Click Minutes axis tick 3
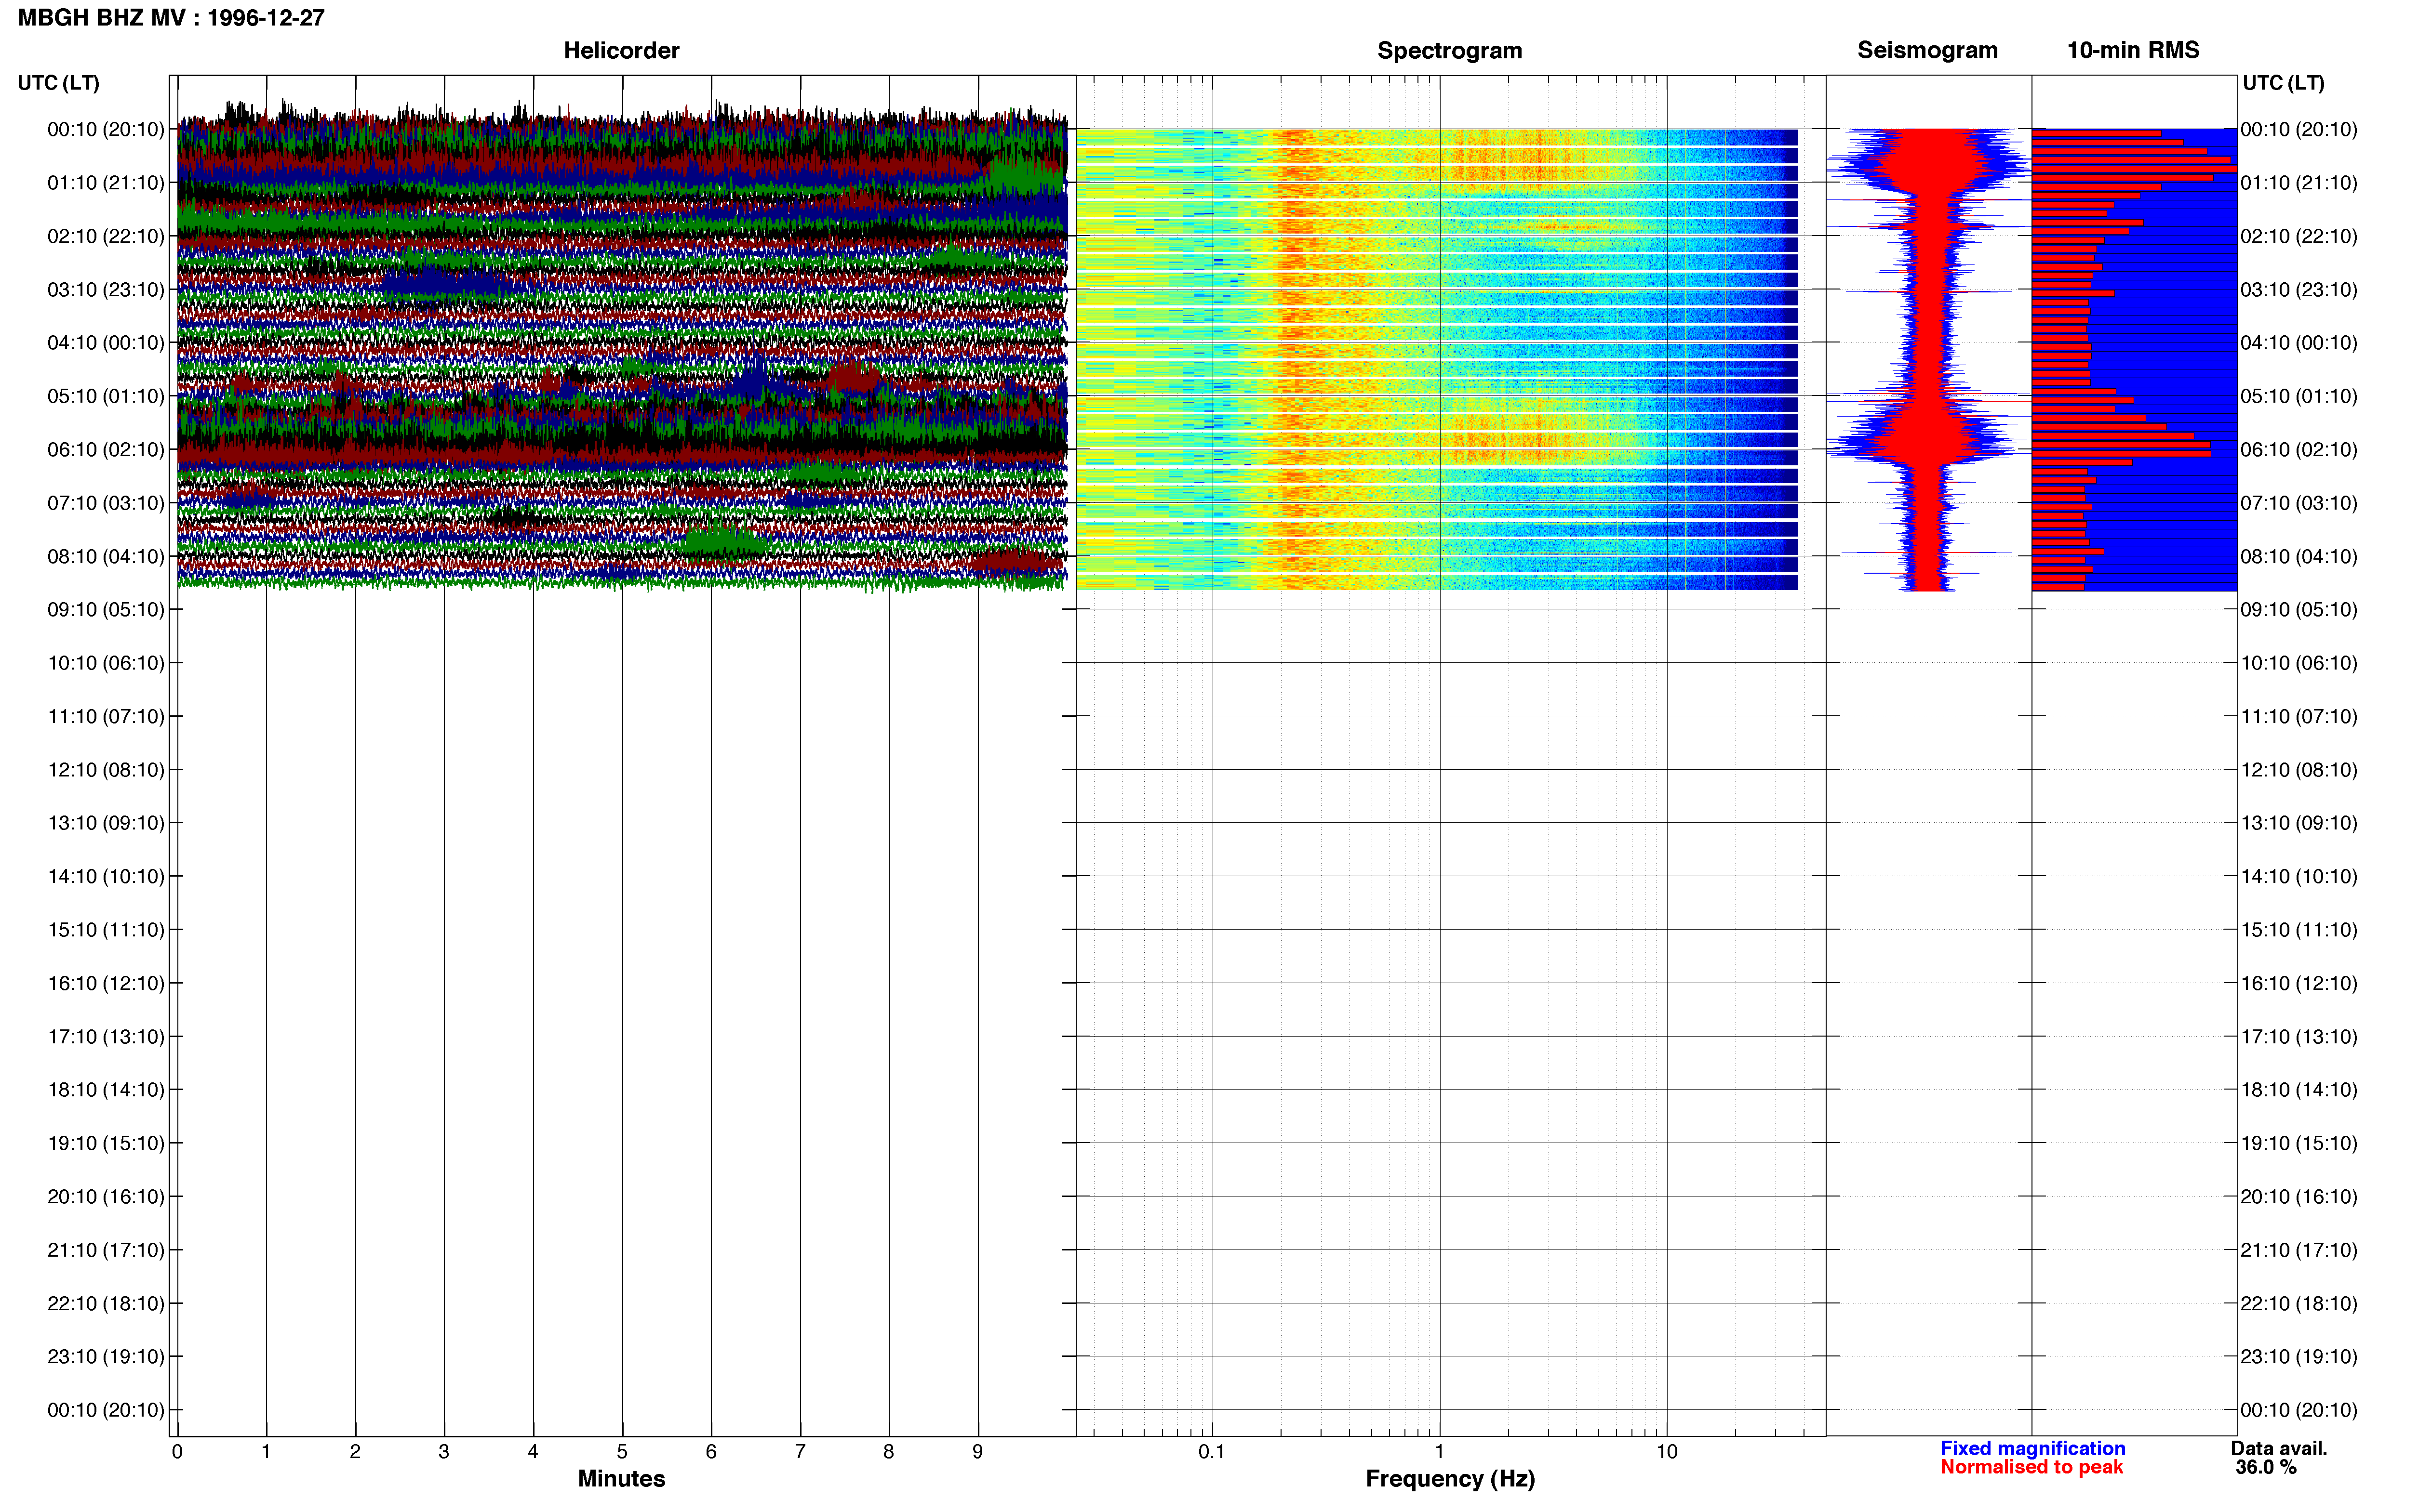The width and height of the screenshot is (2419, 1512). (444, 1451)
